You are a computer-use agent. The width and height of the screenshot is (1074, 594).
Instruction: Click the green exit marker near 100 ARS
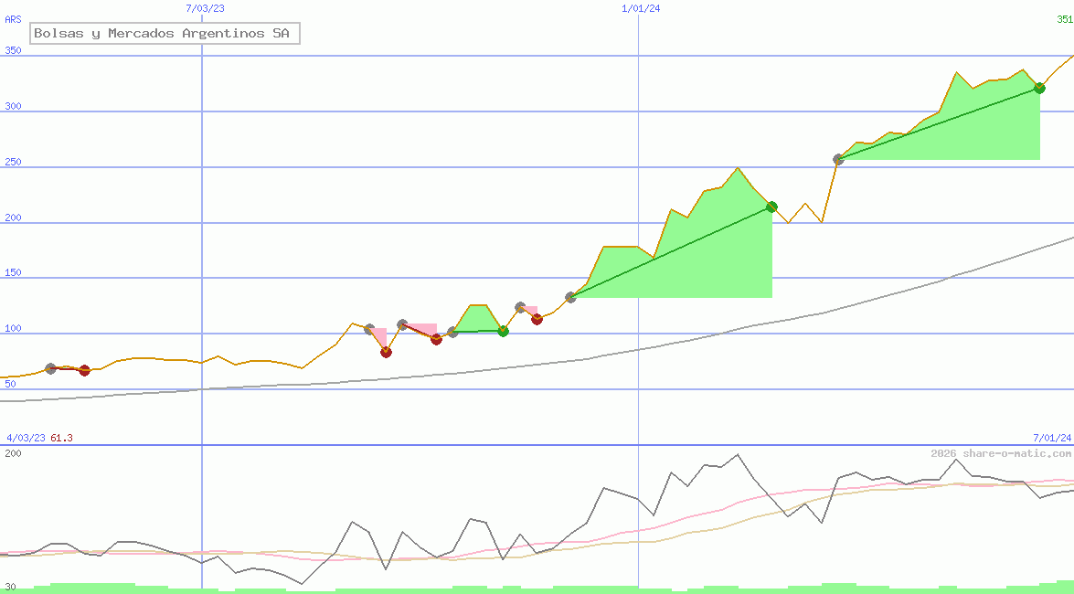[503, 331]
